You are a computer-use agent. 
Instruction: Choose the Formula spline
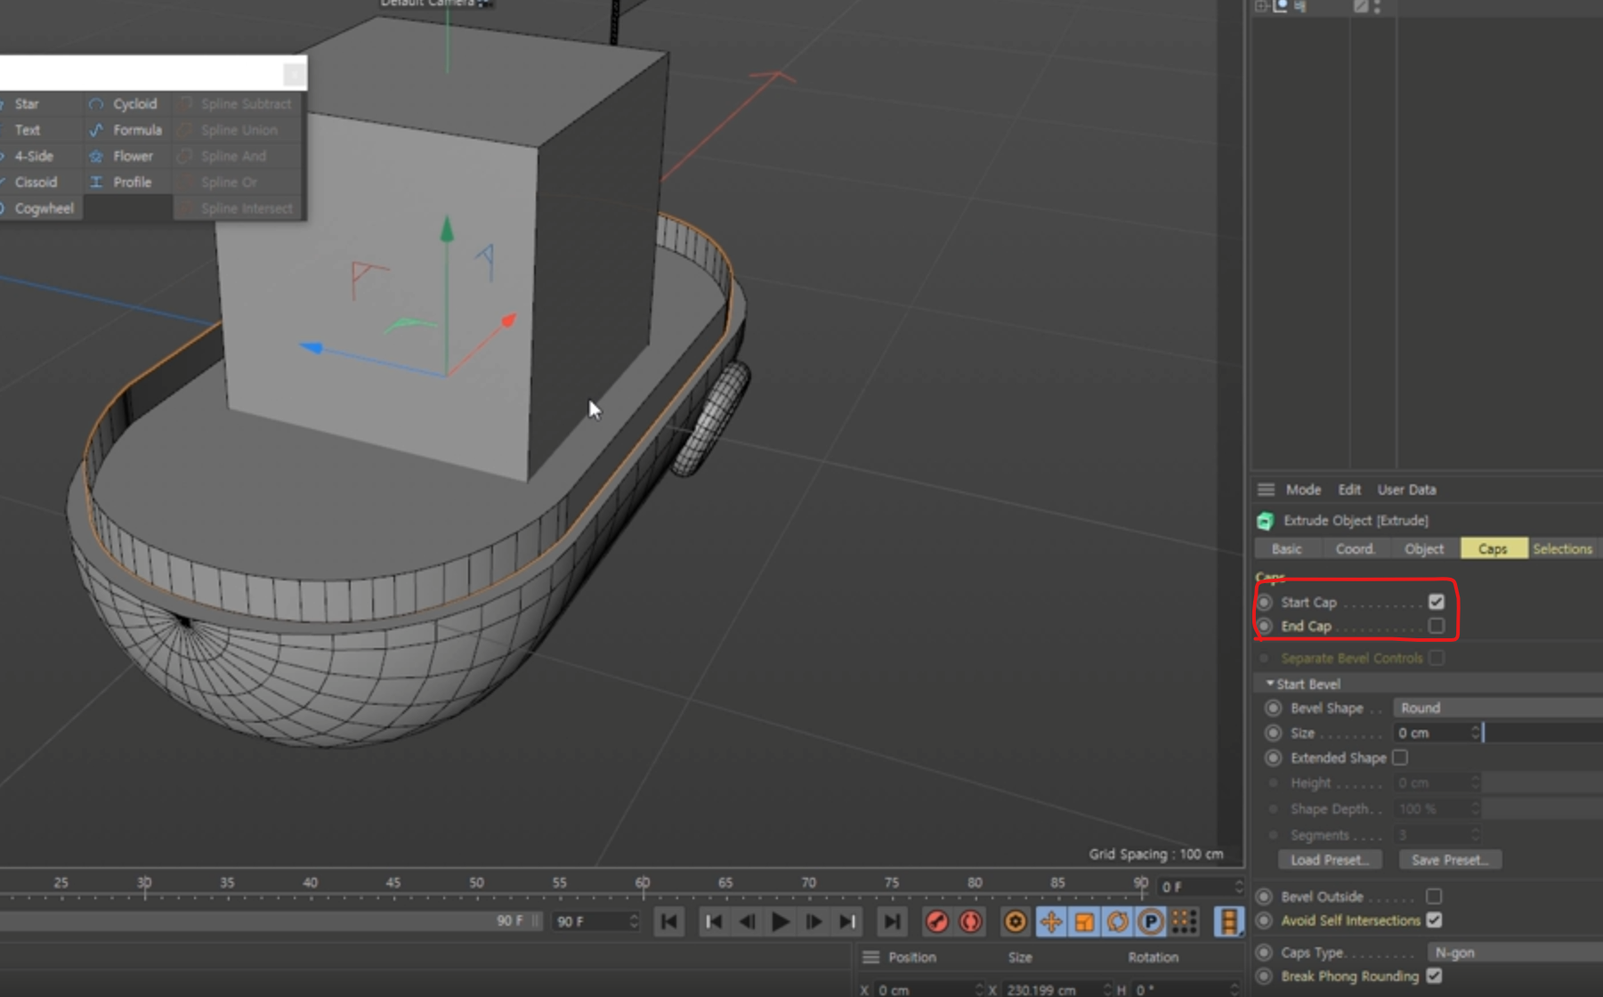tap(125, 130)
